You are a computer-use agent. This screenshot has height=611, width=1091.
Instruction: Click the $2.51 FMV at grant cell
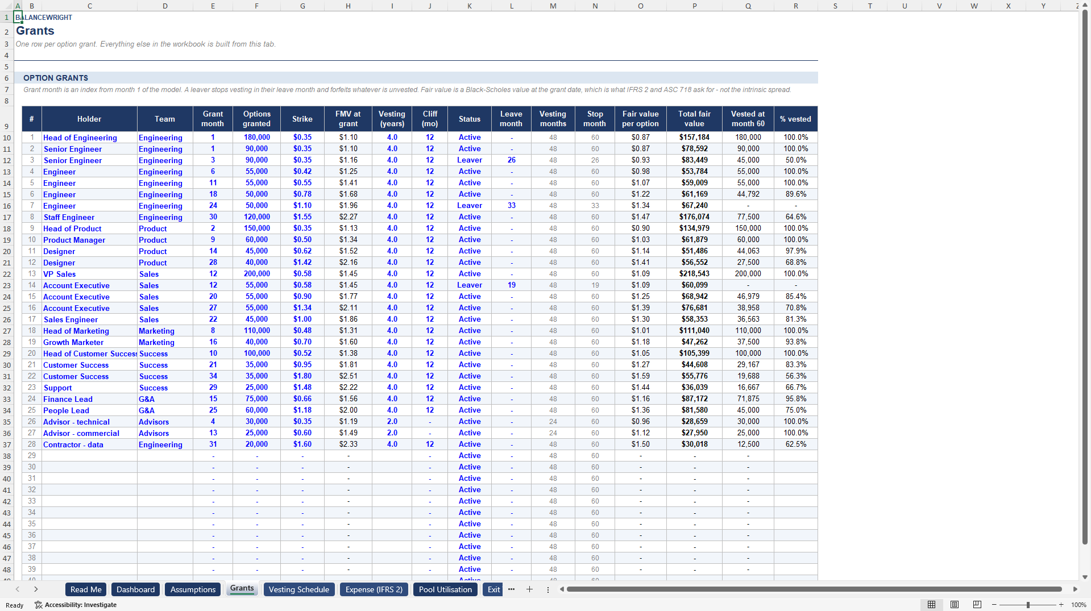[x=348, y=376]
